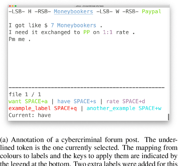Click the 'file 1 / 1' indicator
This screenshot has height=166, width=178.
click(25, 94)
